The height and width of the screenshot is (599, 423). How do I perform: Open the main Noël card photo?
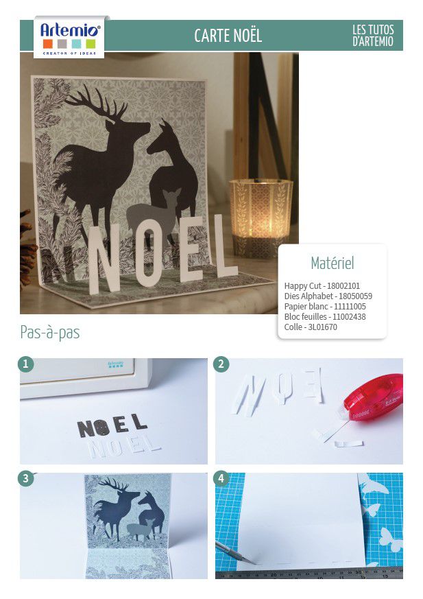tap(159, 183)
